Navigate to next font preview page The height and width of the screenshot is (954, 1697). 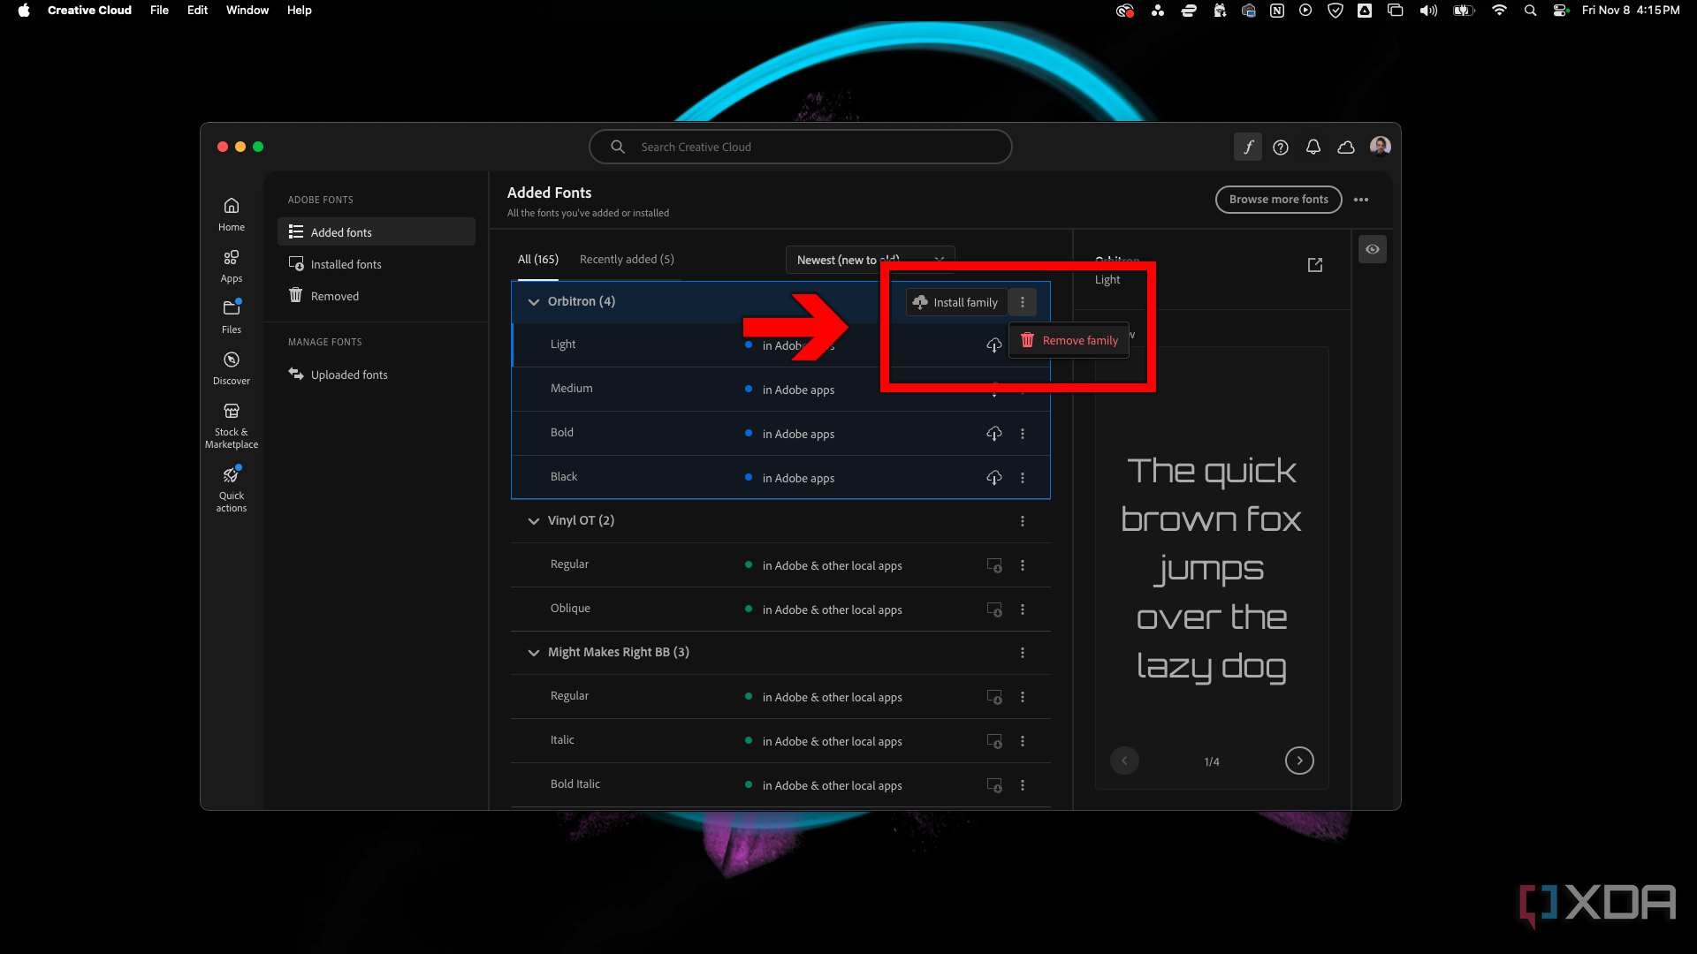[1299, 761]
